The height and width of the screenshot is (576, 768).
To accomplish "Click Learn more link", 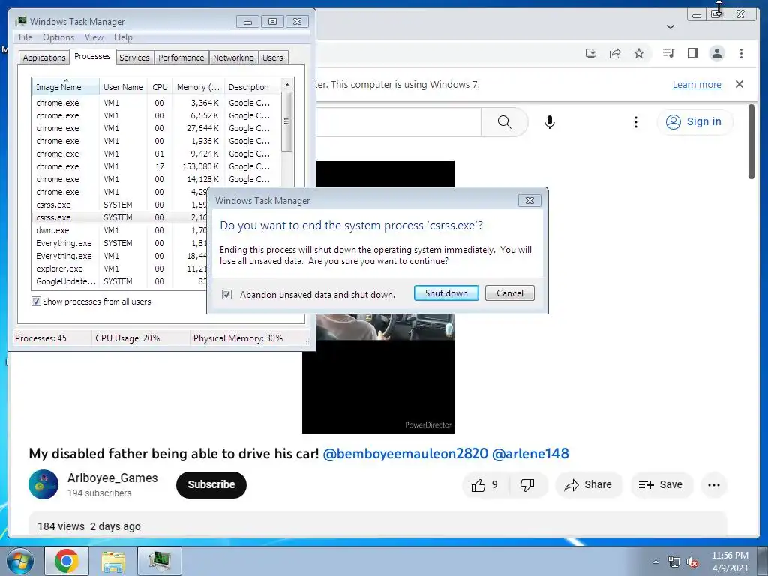I will pyautogui.click(x=697, y=84).
